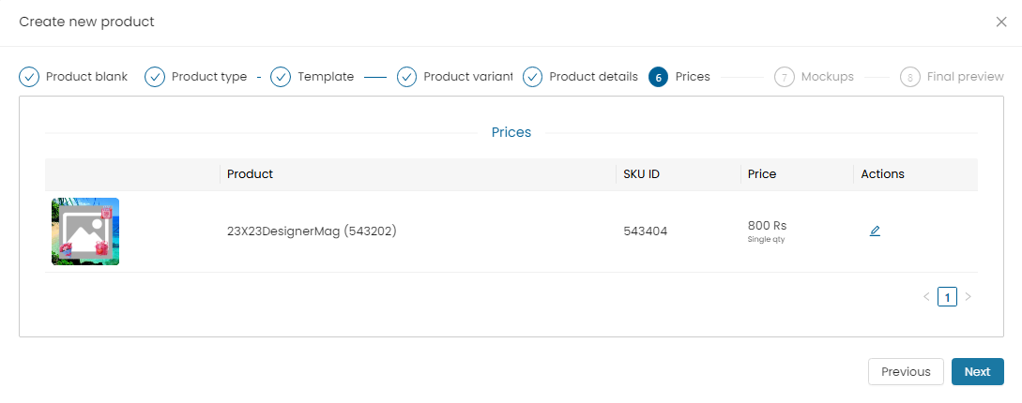Click the Product type checkmark circle
Image resolution: width=1022 pixels, height=403 pixels.
[155, 77]
